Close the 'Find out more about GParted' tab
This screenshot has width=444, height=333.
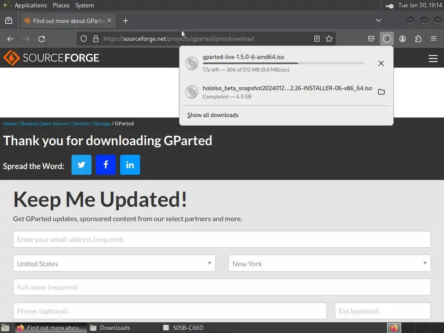(x=109, y=21)
